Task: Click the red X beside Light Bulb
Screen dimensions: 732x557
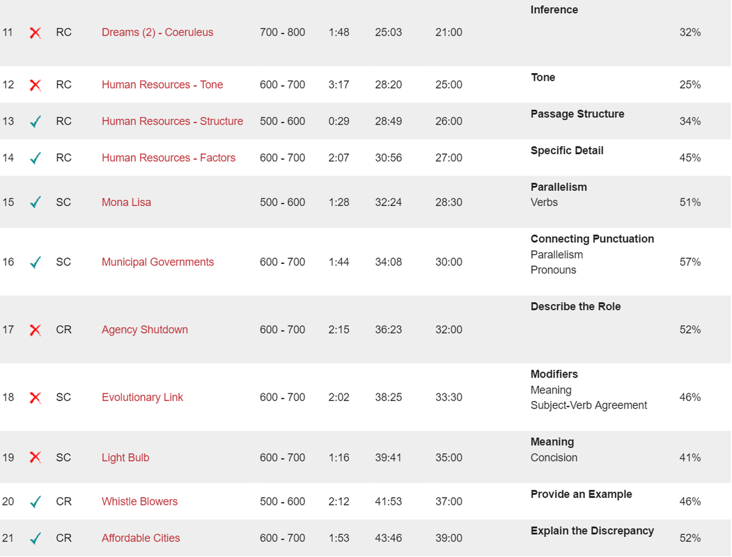Action: pos(35,457)
